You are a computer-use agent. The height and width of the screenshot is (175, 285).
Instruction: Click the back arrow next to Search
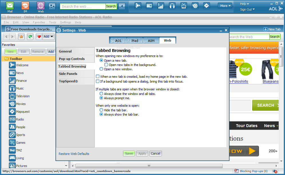[x=122, y=6]
